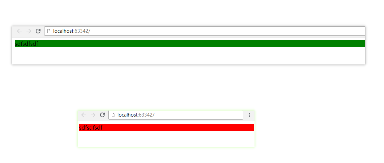Click the 63342 port number in the larger window's URL

81,31
